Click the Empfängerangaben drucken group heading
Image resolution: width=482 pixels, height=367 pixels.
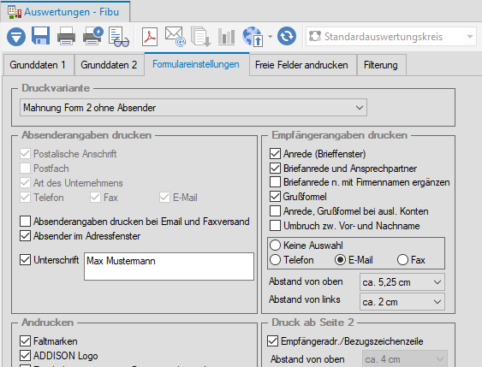(x=339, y=135)
